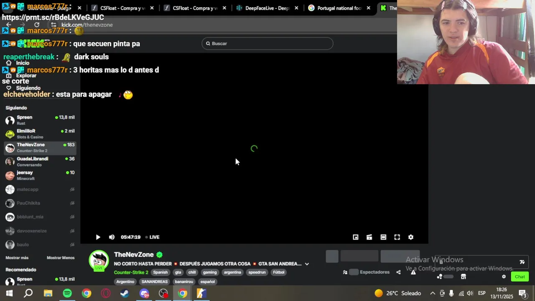
Task: Select the argentina tag
Action: point(232,272)
